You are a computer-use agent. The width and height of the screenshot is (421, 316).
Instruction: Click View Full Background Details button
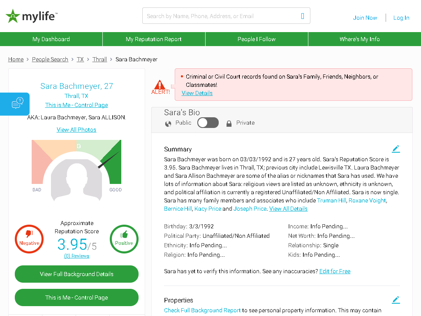coord(76,274)
